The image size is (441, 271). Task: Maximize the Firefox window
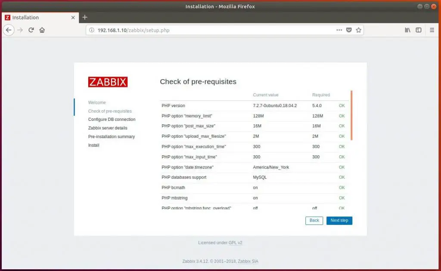point(427,6)
